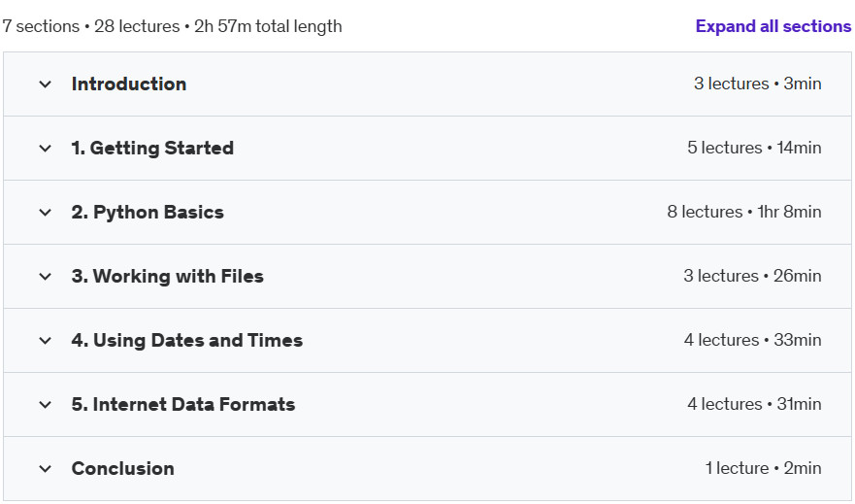Select the Introduction section title
Screen dimensions: 855x504
[x=129, y=84]
